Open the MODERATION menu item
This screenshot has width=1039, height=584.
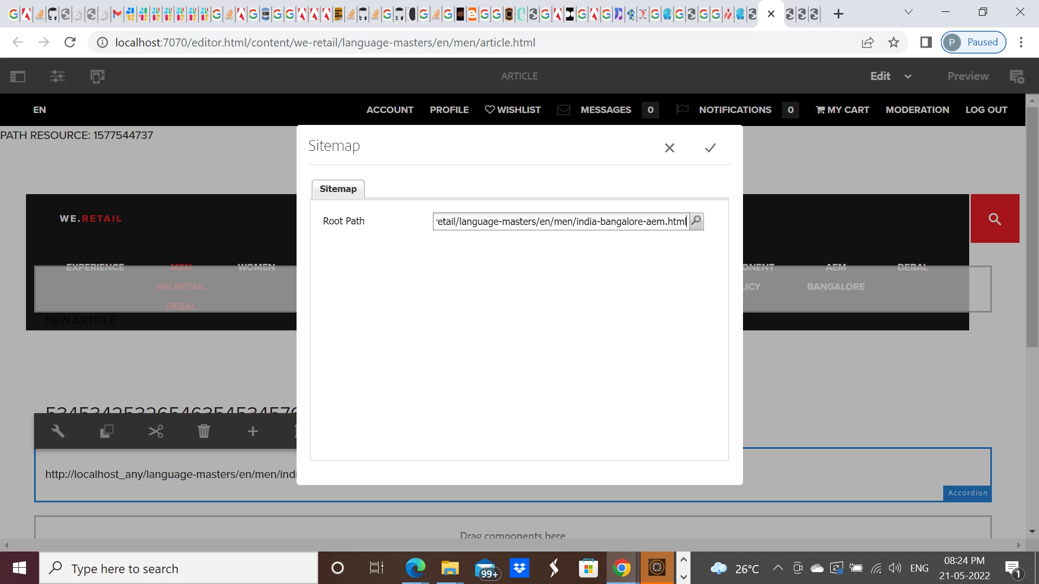(x=917, y=110)
